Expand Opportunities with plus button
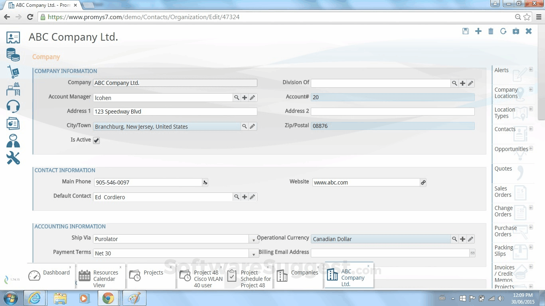Viewport: 545px width, 306px height. (531, 148)
